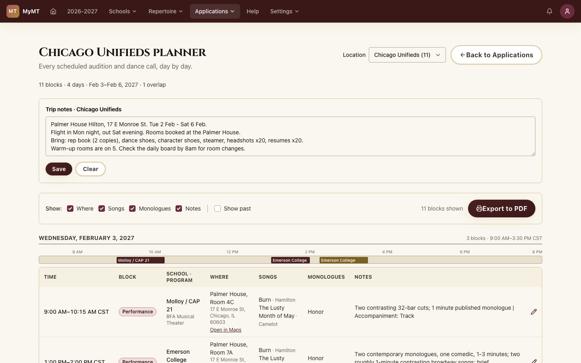Open the user account avatar
This screenshot has width=581, height=363.
(567, 11)
